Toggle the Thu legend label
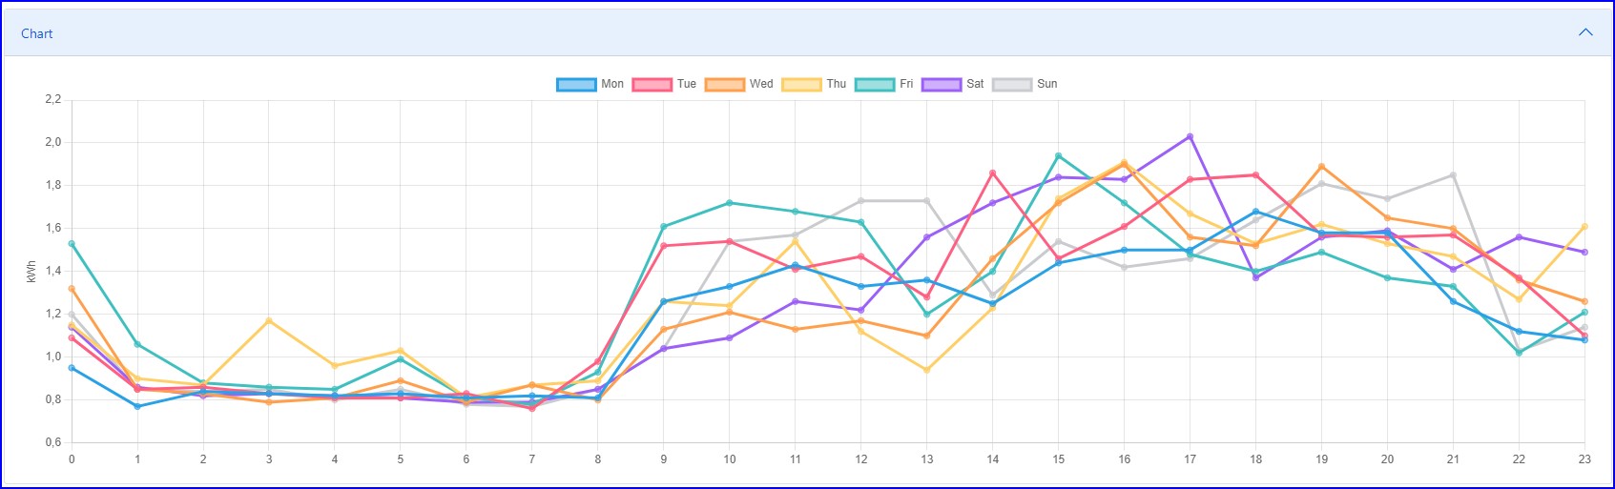 point(836,84)
